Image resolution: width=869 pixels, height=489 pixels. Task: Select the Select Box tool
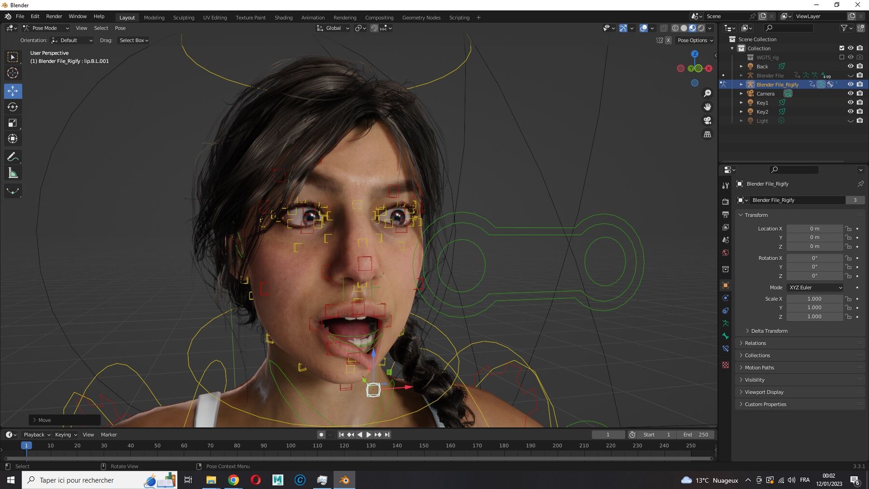(x=13, y=57)
